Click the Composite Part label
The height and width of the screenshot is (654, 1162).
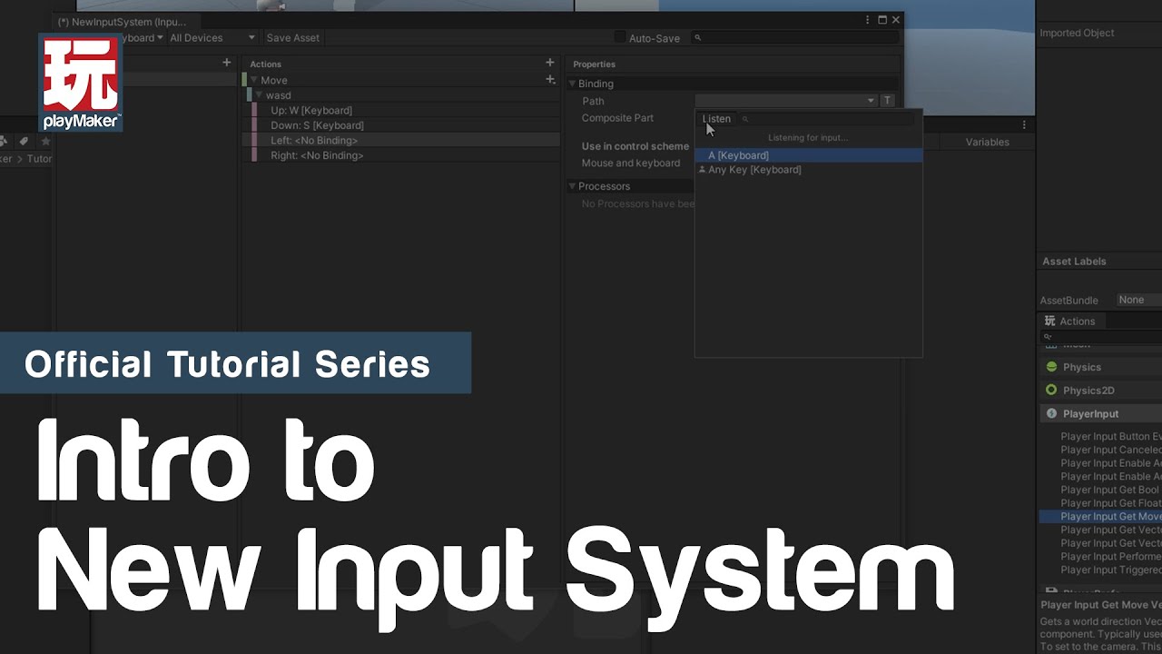pos(617,118)
